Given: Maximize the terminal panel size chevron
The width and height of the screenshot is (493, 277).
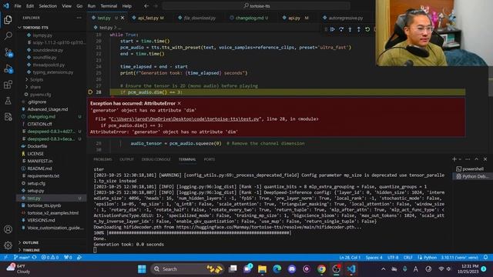Looking at the screenshot, I should (x=477, y=159).
